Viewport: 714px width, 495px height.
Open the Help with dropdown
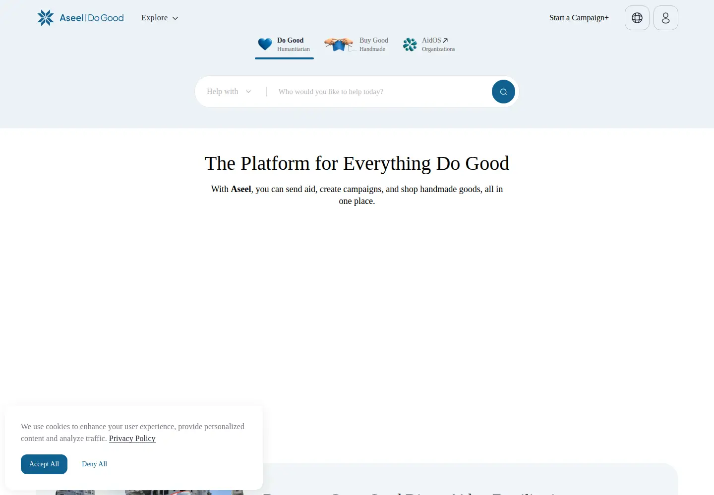pyautogui.click(x=229, y=92)
